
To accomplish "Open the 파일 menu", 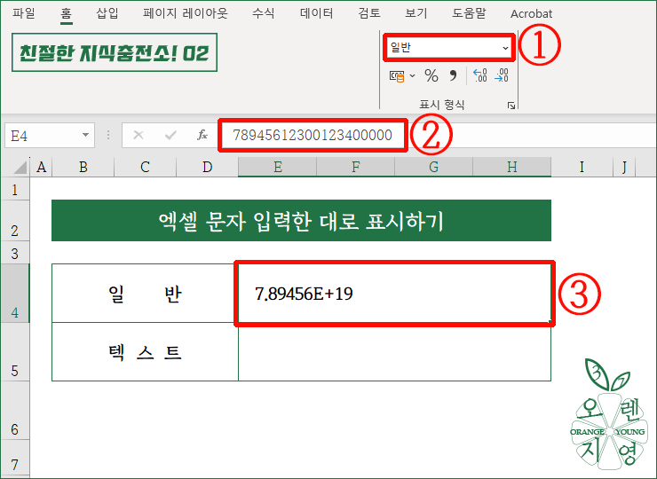I will pos(23,13).
